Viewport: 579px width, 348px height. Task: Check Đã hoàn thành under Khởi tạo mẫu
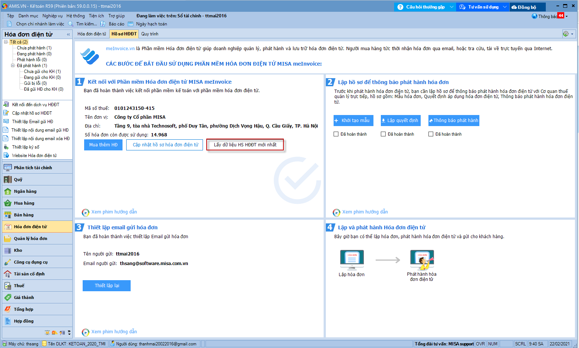(336, 134)
